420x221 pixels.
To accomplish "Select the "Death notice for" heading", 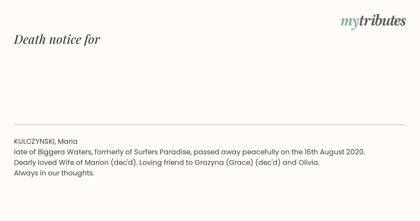I will (x=57, y=39).
